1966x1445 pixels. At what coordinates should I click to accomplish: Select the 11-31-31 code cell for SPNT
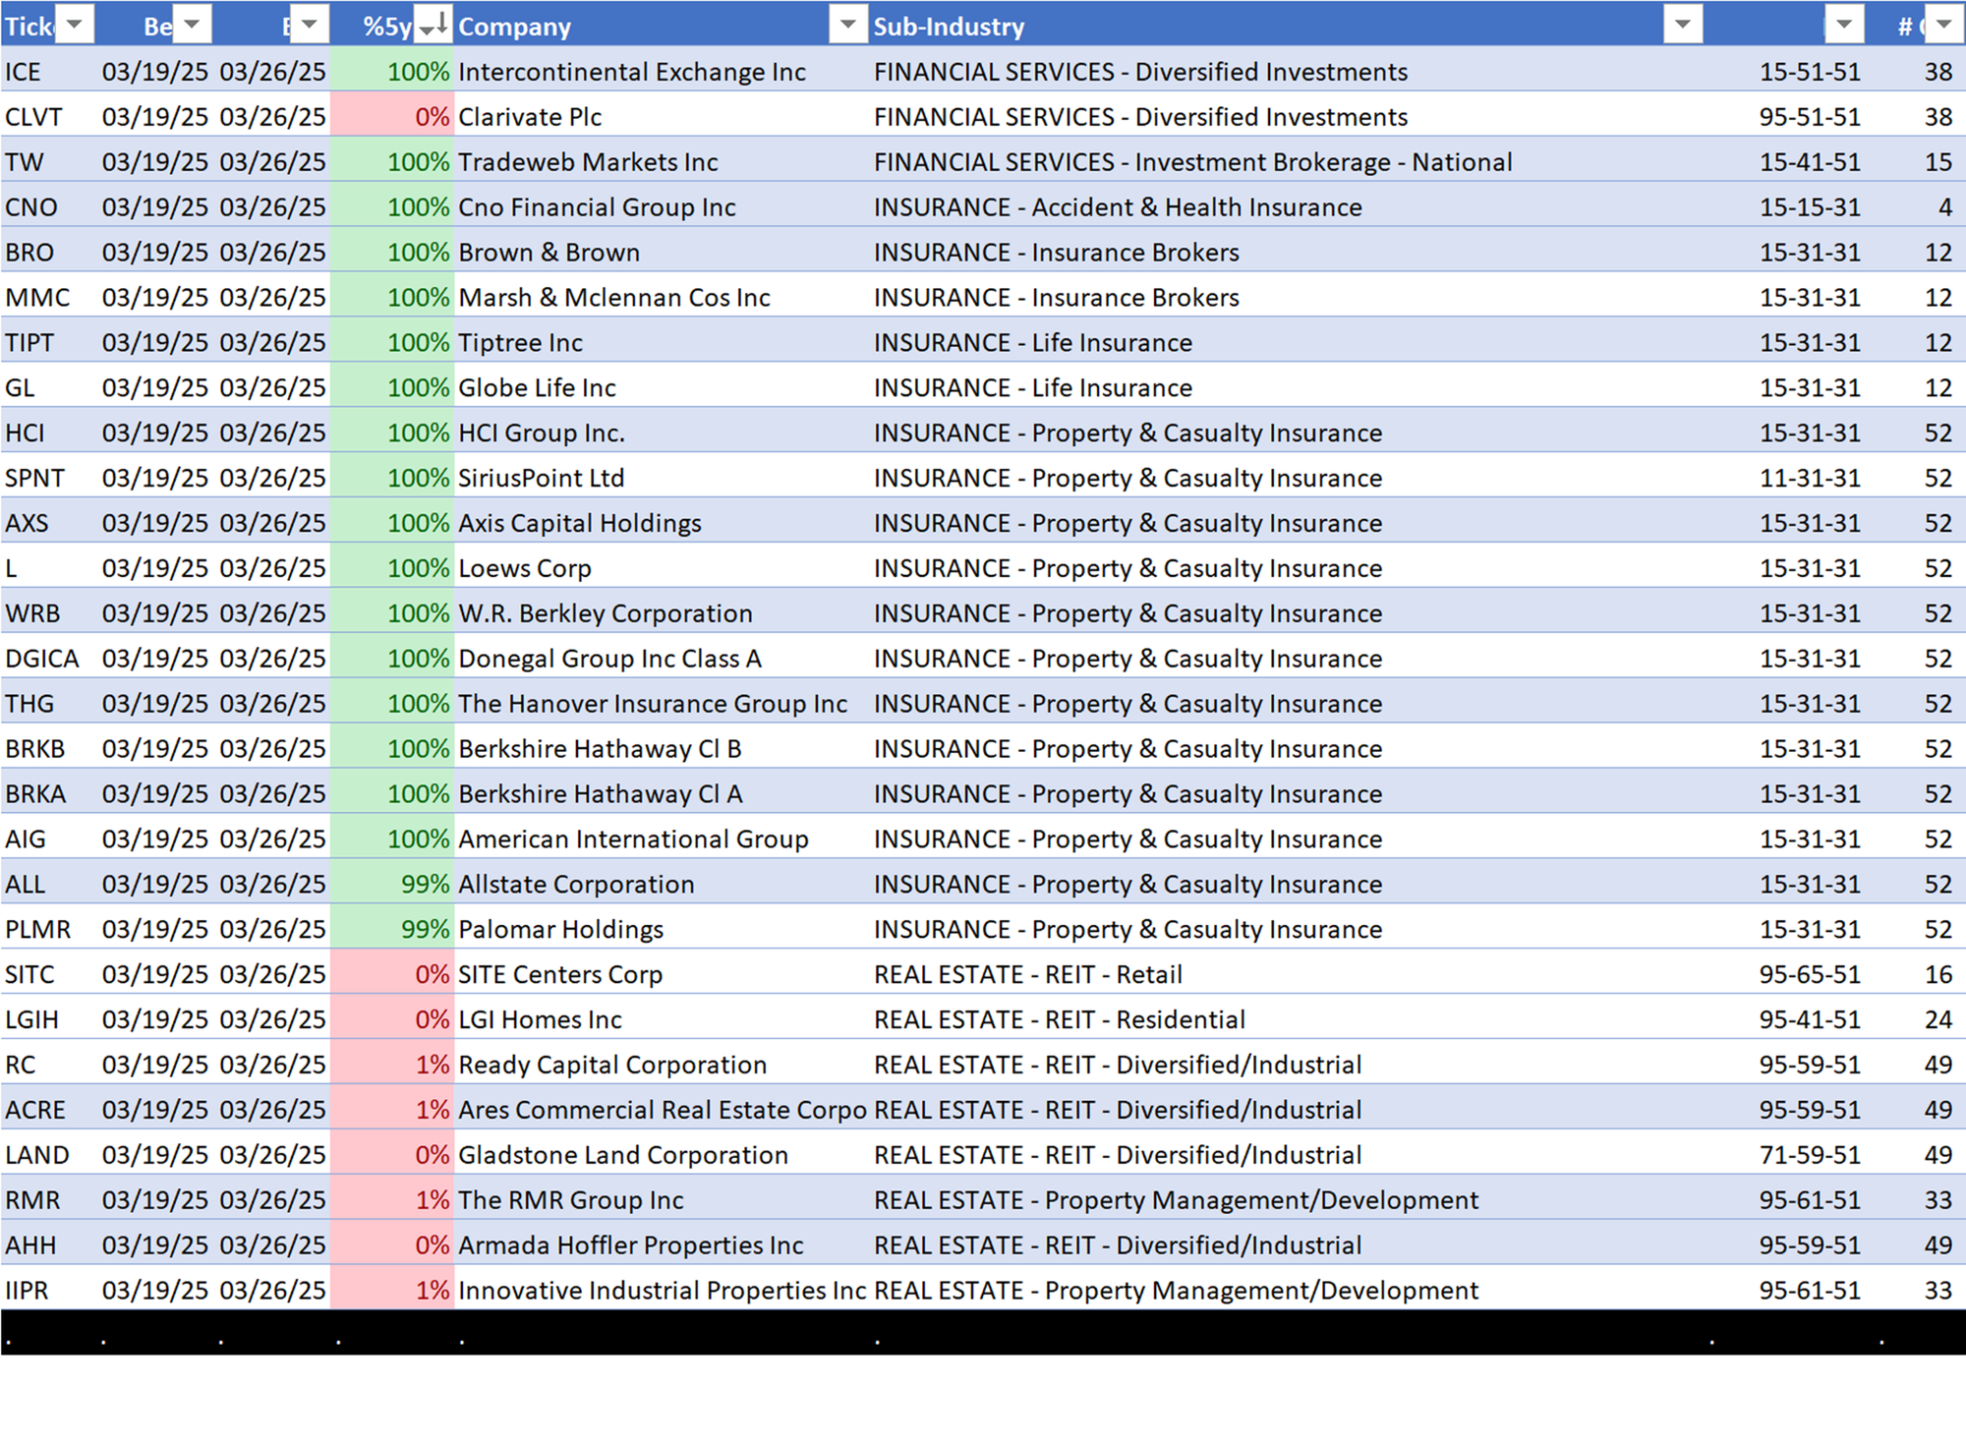click(1809, 479)
